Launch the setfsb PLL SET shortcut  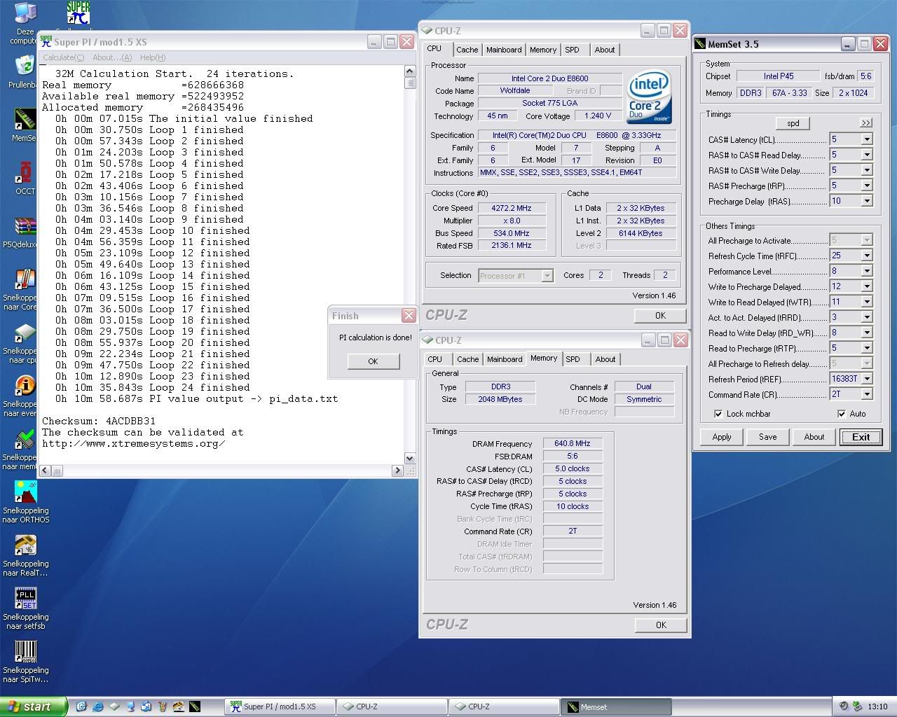[x=25, y=599]
